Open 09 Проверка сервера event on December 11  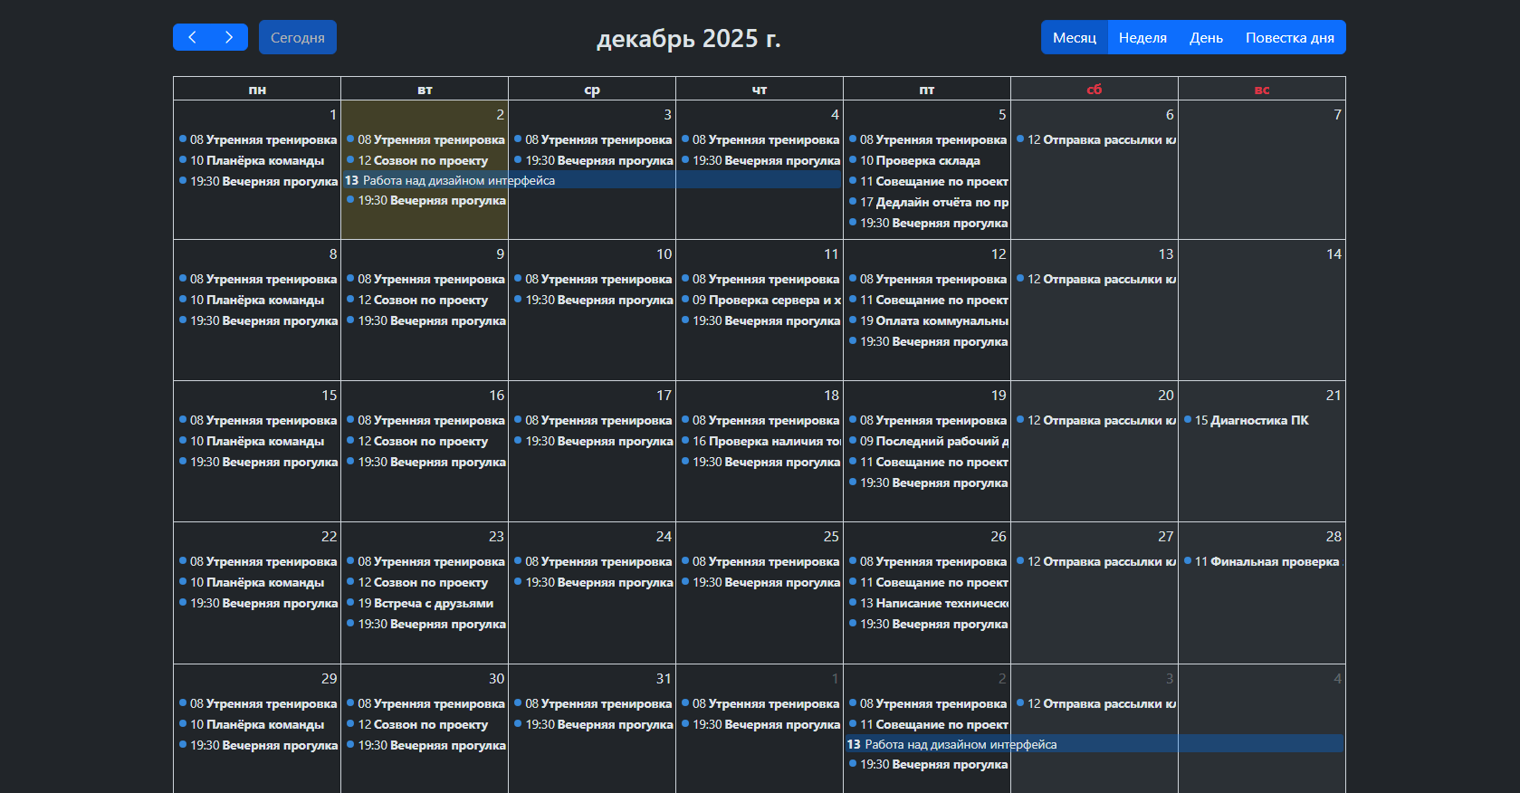point(760,300)
